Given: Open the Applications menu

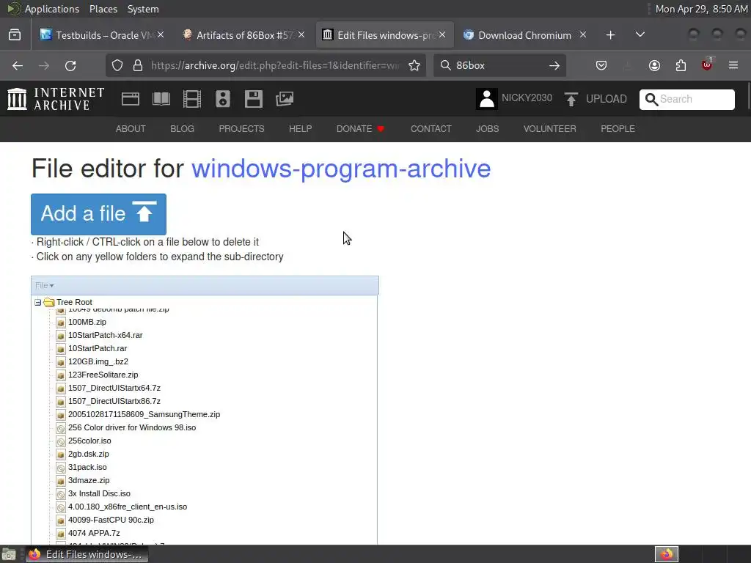Looking at the screenshot, I should (x=52, y=9).
